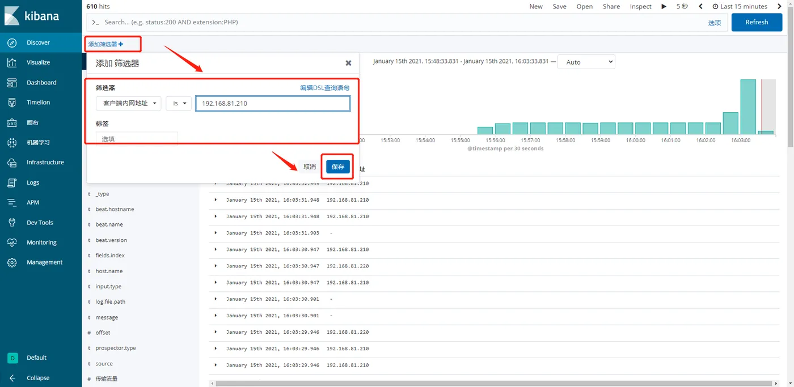Close the 添加 筛选器 dialog

point(348,63)
